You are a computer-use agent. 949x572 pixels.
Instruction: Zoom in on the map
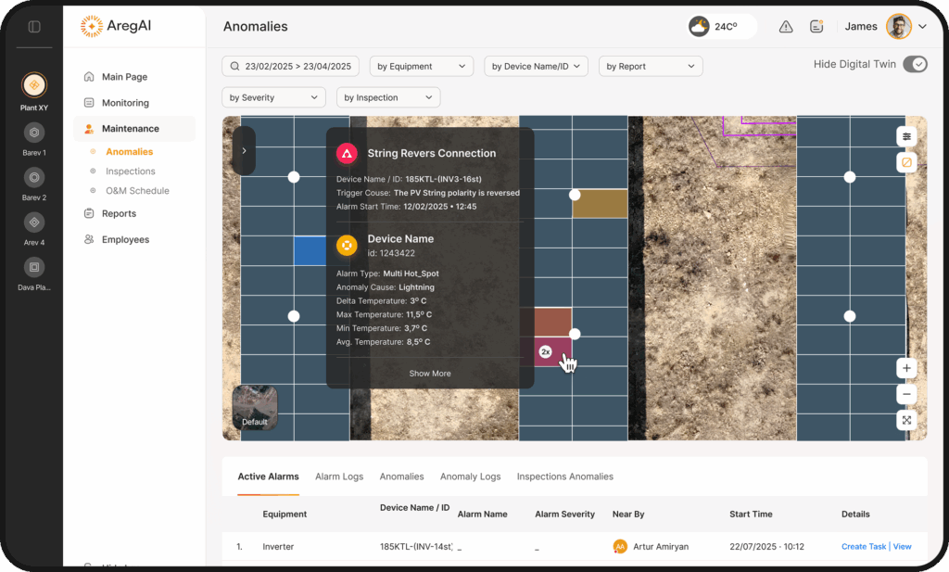[x=906, y=368]
